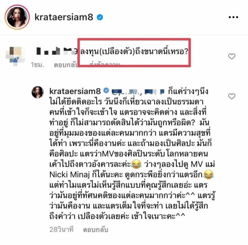Click the Nicki Minaj text in the reply
Screen dimensions: 248x245
click(70, 175)
